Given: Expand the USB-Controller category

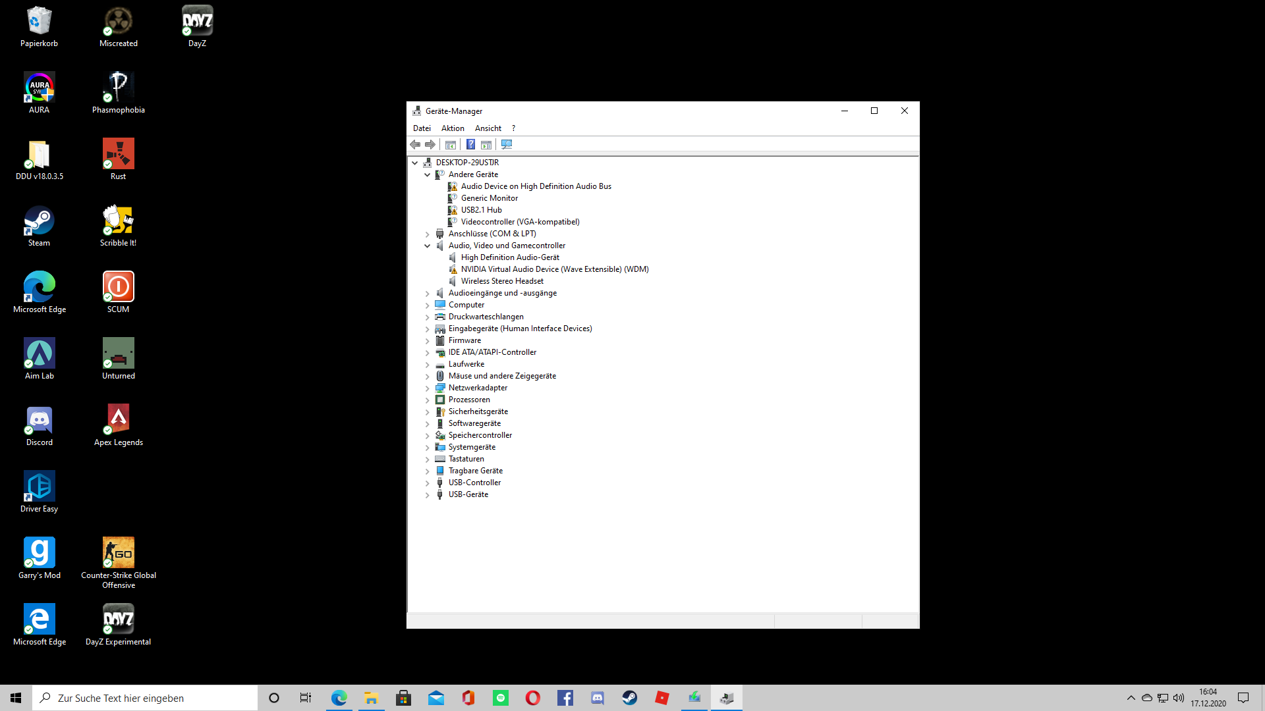Looking at the screenshot, I should point(428,483).
